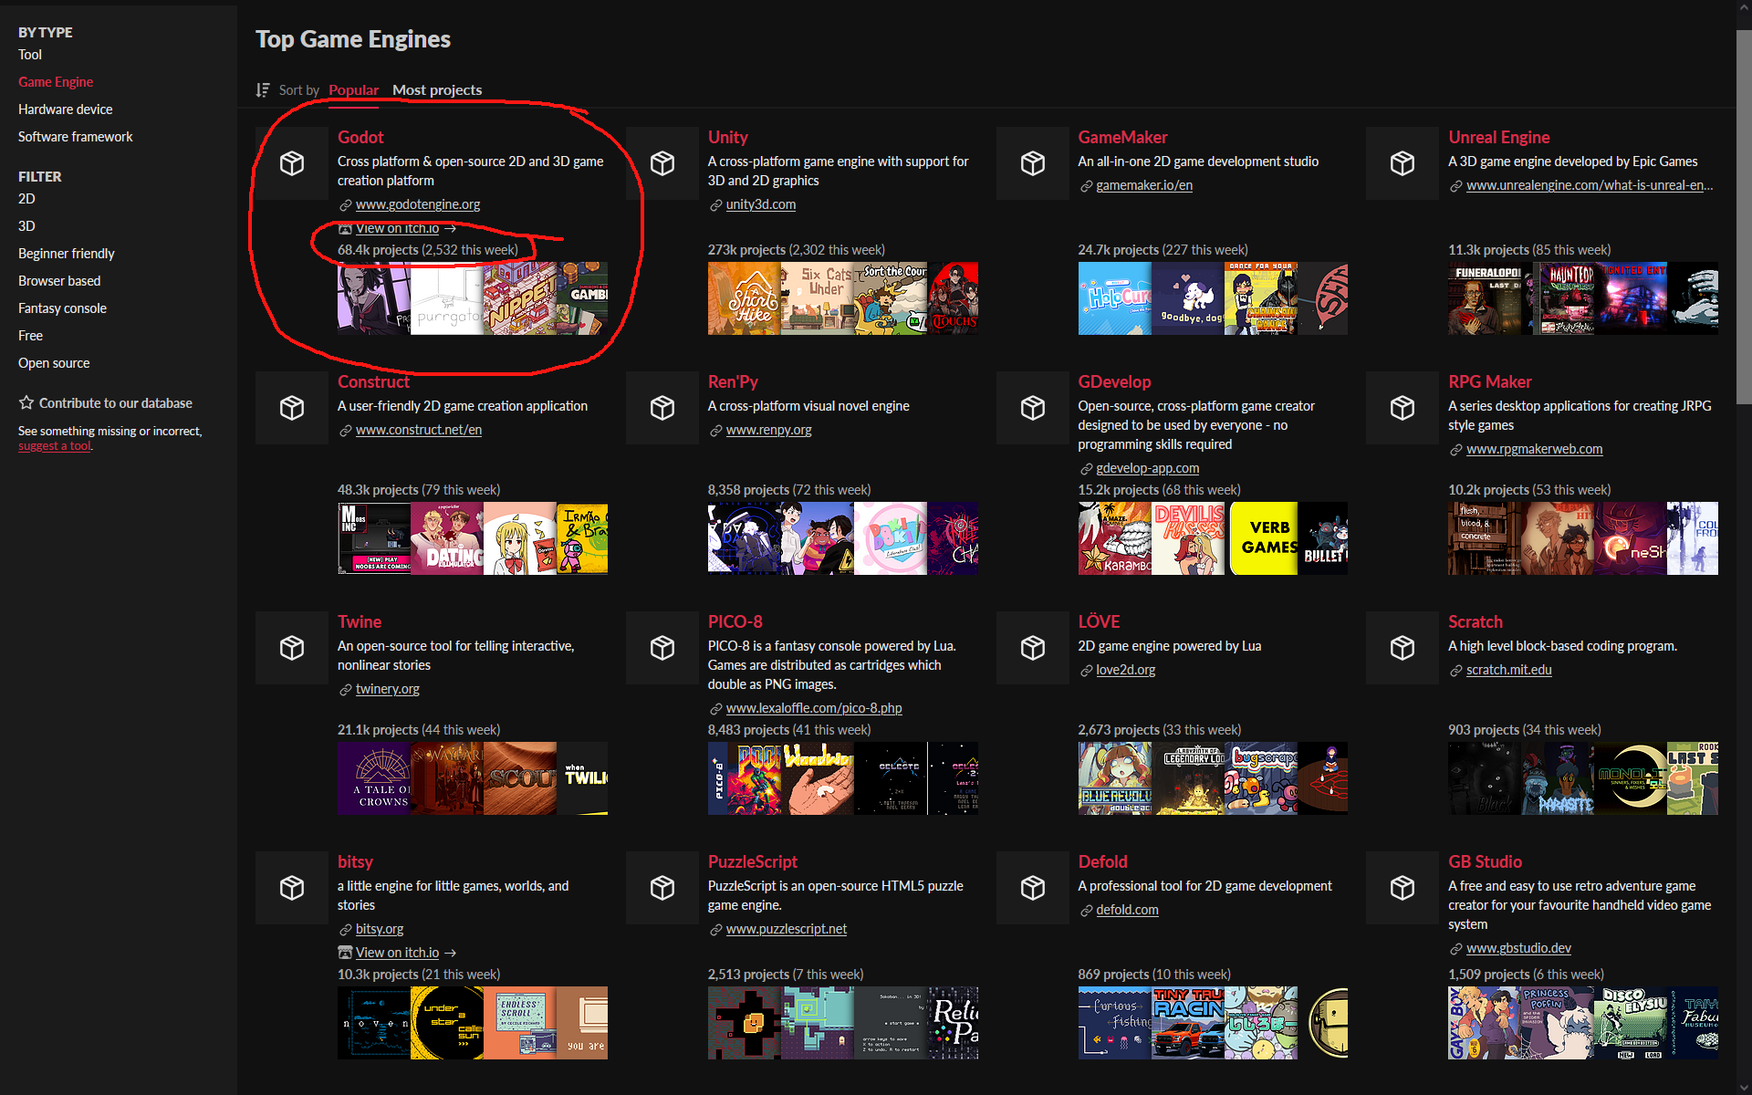Click the Scratch cube icon
The height and width of the screenshot is (1095, 1752).
point(1403,648)
